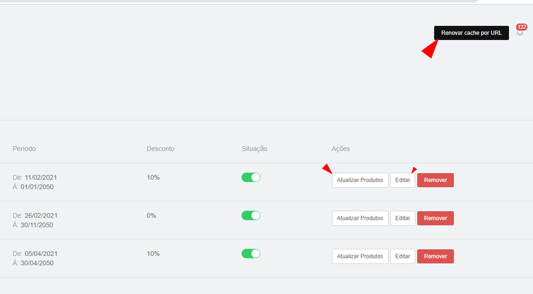Viewport: 533px width, 294px height.
Task: Switch off Situação for the 05/04/2021 period
Action: (x=251, y=253)
